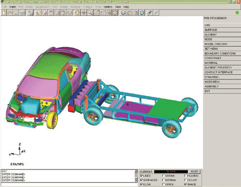Uncheck the SURFACES checkbox
Screen dimensions: 241x187
pos(141,180)
